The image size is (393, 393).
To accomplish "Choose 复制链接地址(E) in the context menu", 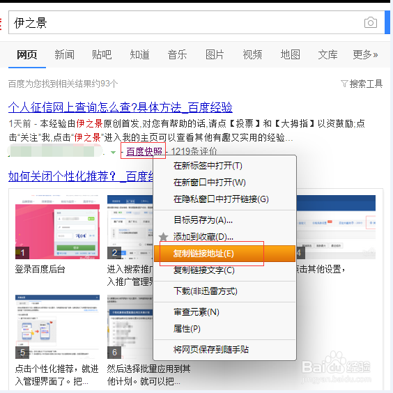I will (225, 254).
